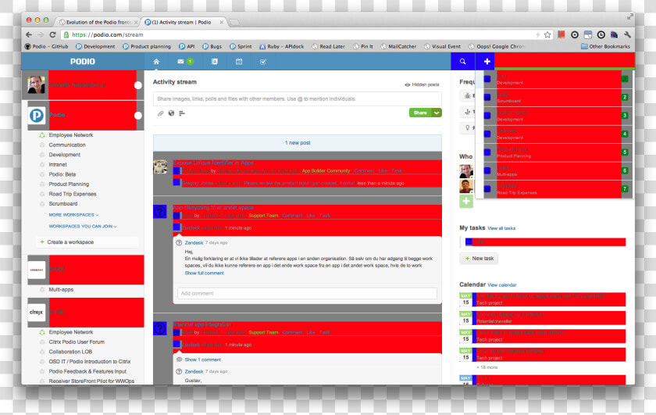
Task: Open the 'Podio – GitHub' bookmark
Action: [x=46, y=46]
